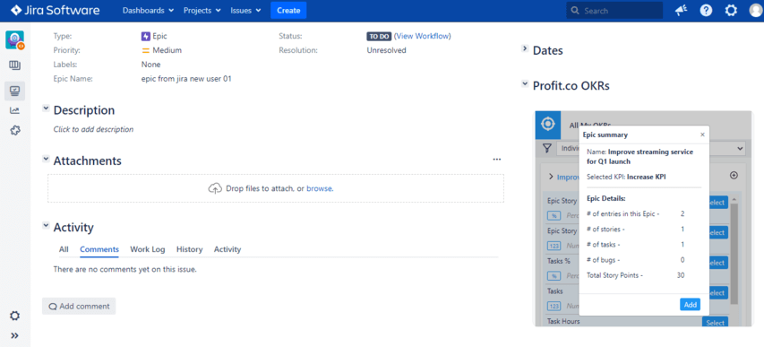Screen dimensions: 764x347
Task: Click the Labels value None
Action: (150, 65)
